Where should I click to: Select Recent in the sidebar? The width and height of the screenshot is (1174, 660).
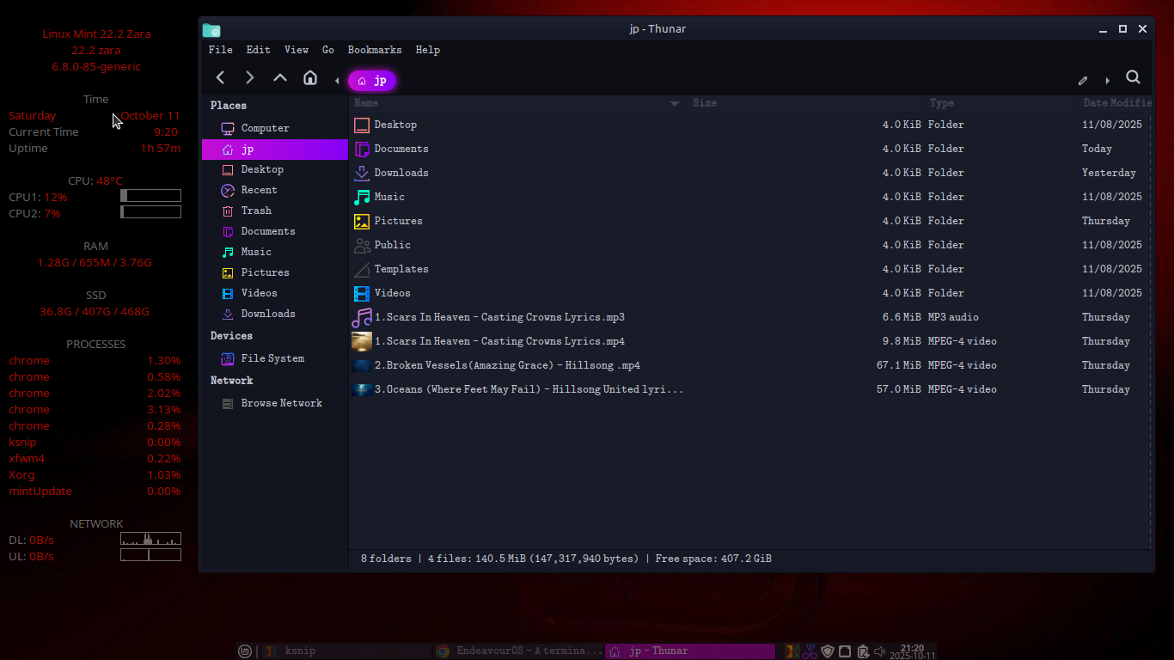point(259,190)
